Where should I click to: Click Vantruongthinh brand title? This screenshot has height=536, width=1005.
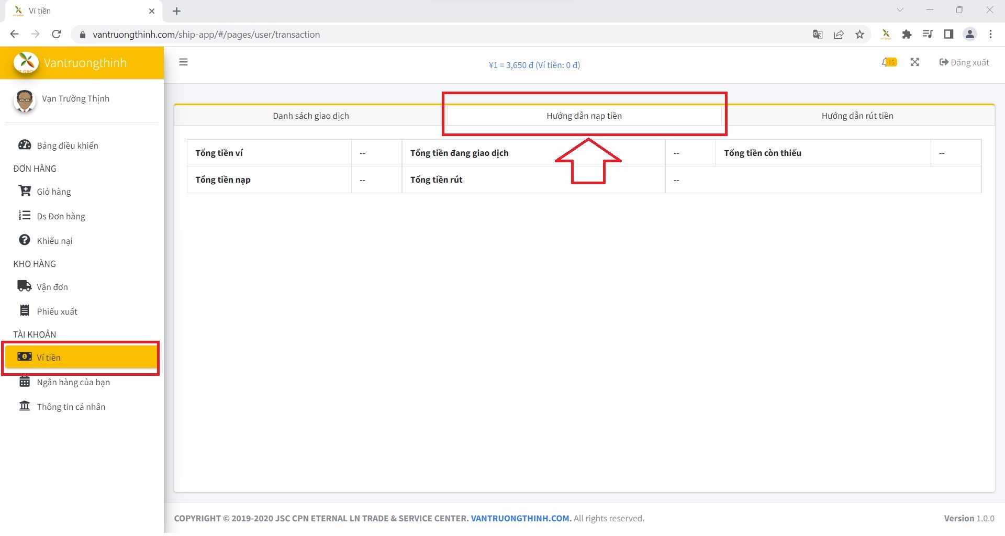(x=85, y=63)
